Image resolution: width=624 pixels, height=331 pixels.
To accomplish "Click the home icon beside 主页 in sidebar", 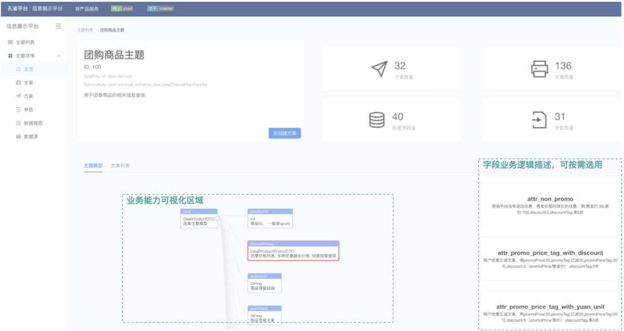I will click(x=18, y=69).
